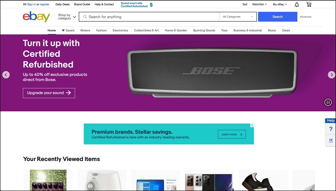336x191 pixels.
Task: Open the Motors category
Action: pyautogui.click(x=85, y=30)
